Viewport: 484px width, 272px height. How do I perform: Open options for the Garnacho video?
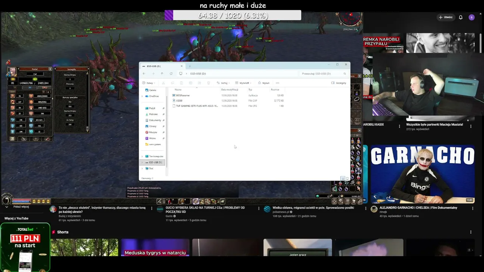(472, 209)
